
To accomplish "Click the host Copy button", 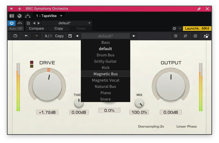I will click(59, 28).
